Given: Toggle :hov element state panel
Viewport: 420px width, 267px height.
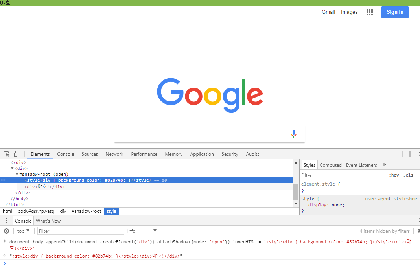Looking at the screenshot, I should coord(394,175).
